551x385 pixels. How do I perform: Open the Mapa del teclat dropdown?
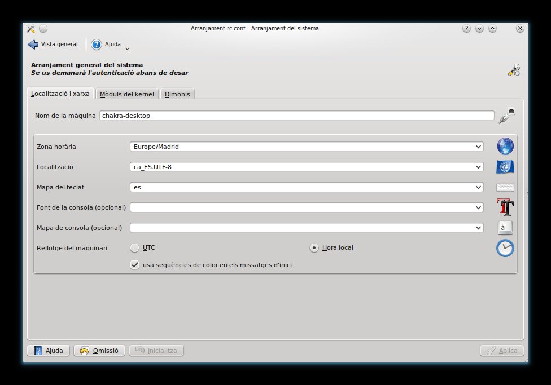point(307,187)
